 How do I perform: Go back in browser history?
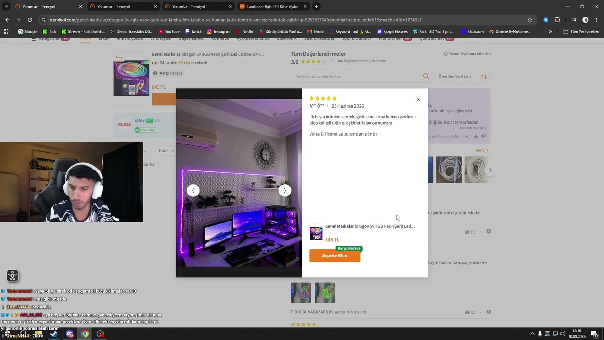[x=7, y=20]
